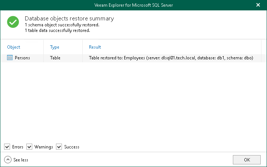267x167 pixels.
Task: Select the Persons row name
Action: 23,58
